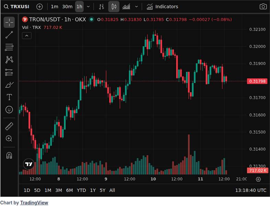This screenshot has width=270, height=206.
Task: Click the change value −0.00027 (−0.08%)
Action: pos(210,20)
